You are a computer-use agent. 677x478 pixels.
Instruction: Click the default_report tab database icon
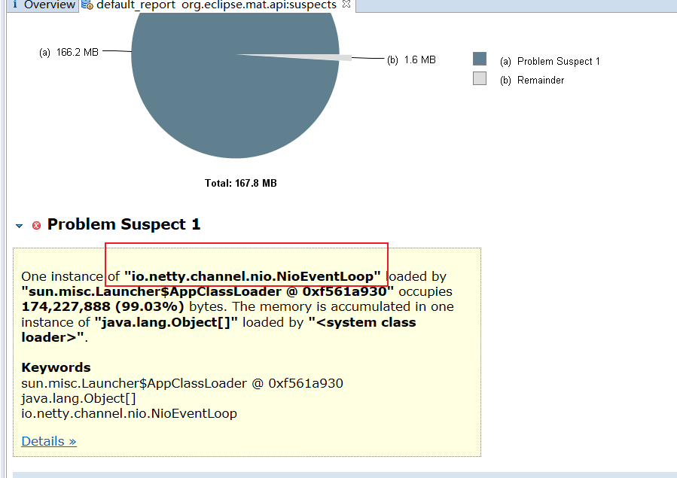(x=87, y=5)
